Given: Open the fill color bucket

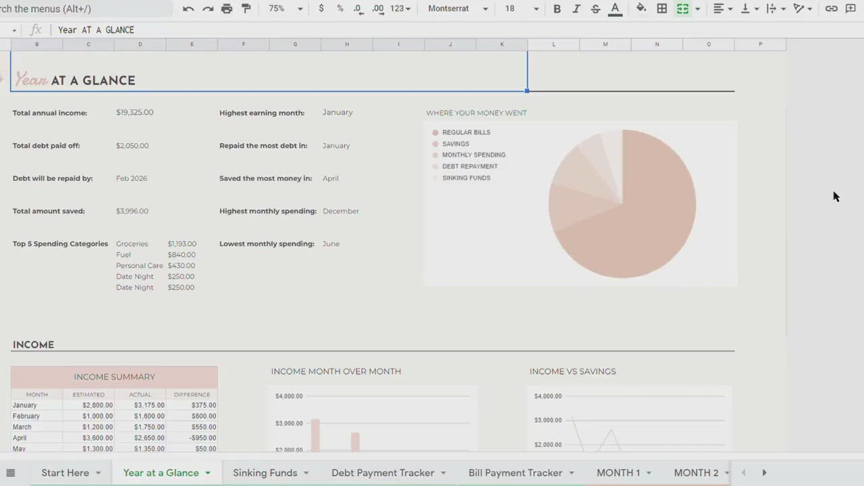Looking at the screenshot, I should pyautogui.click(x=641, y=9).
